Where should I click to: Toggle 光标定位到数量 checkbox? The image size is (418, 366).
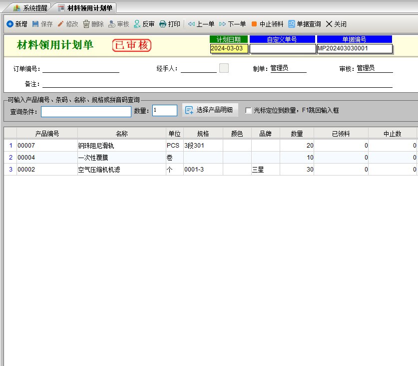pyautogui.click(x=248, y=111)
